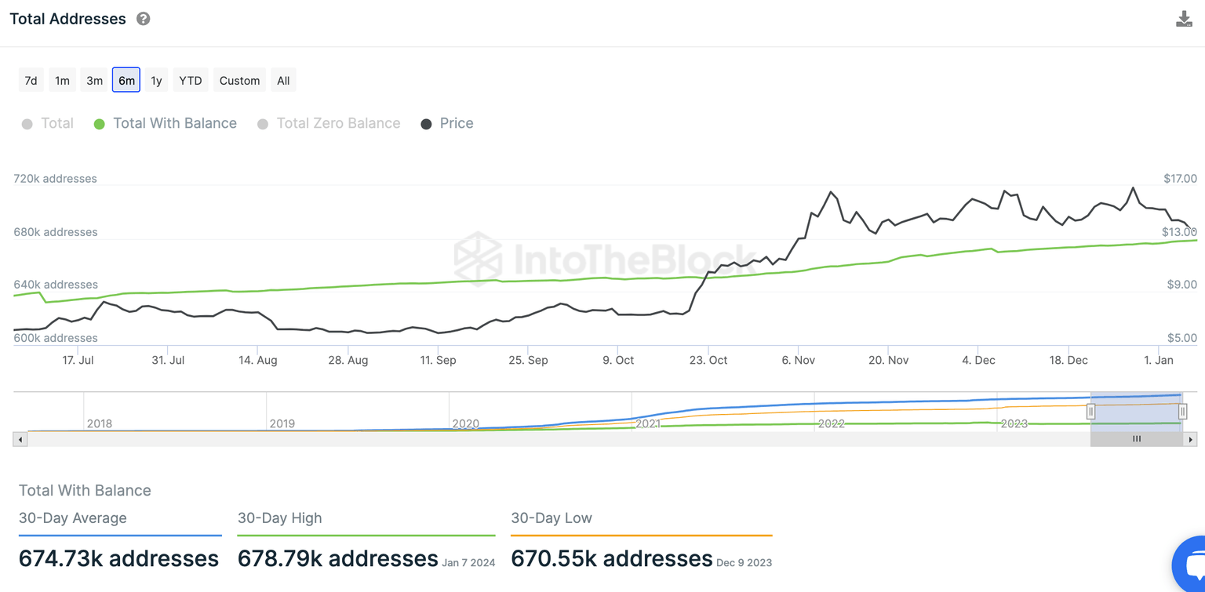Screen dimensions: 1205x592
Task: Show the All time range
Action: pyautogui.click(x=283, y=81)
